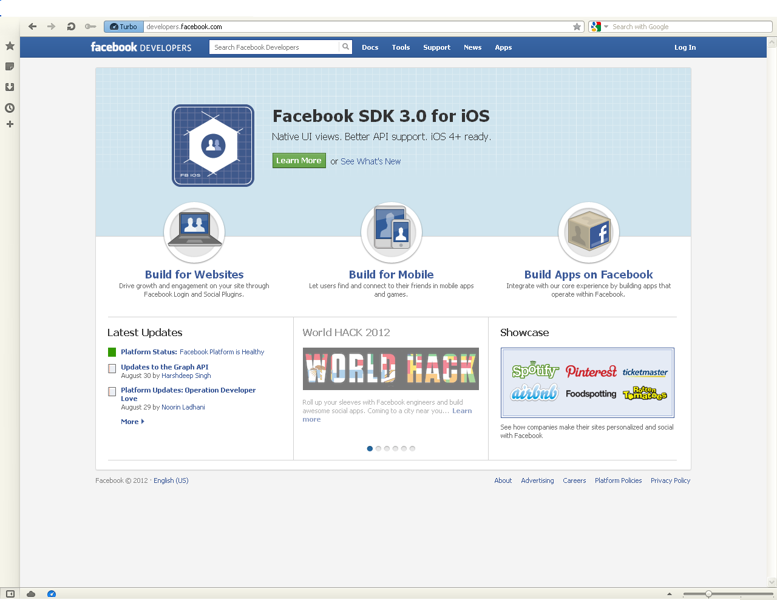Screen dimensions: 777x600
Task: Open the About footer link
Action: click(x=503, y=480)
